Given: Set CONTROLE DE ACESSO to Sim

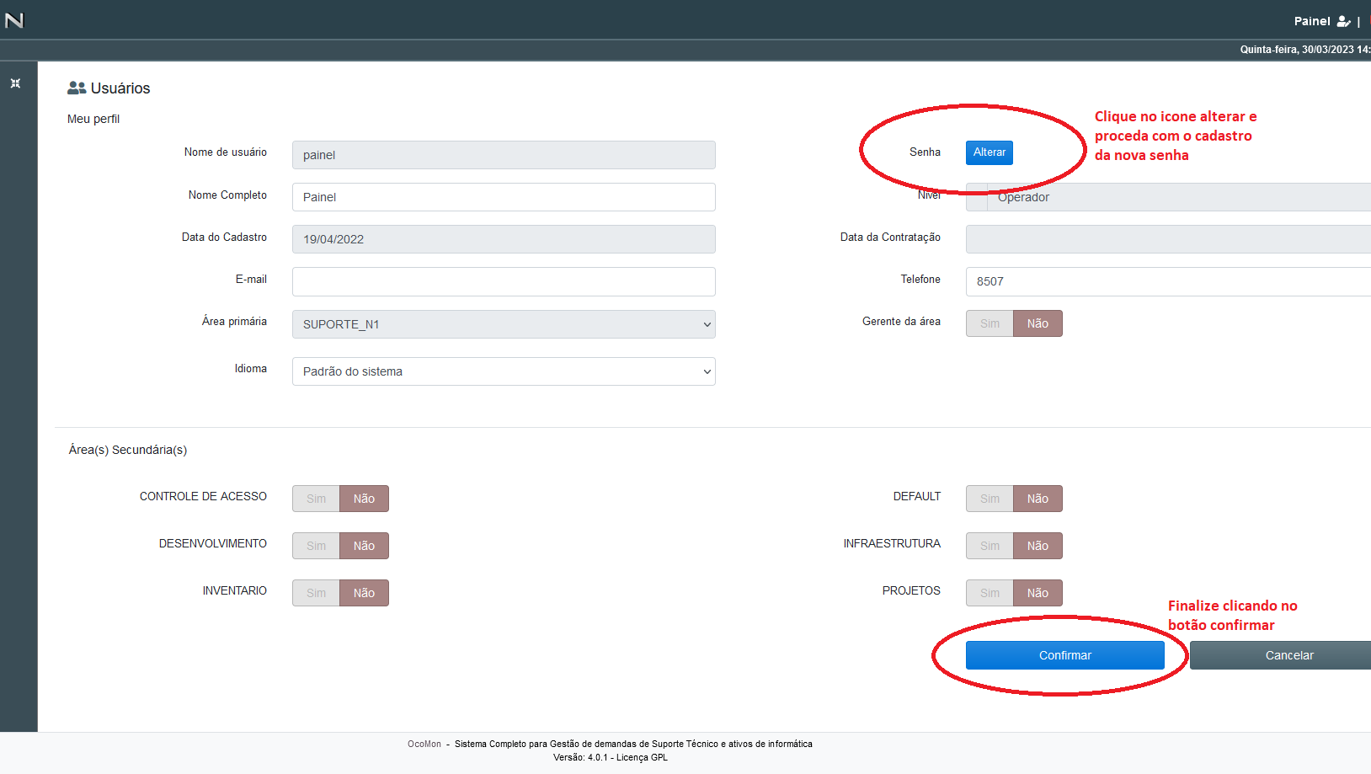Looking at the screenshot, I should point(316,499).
